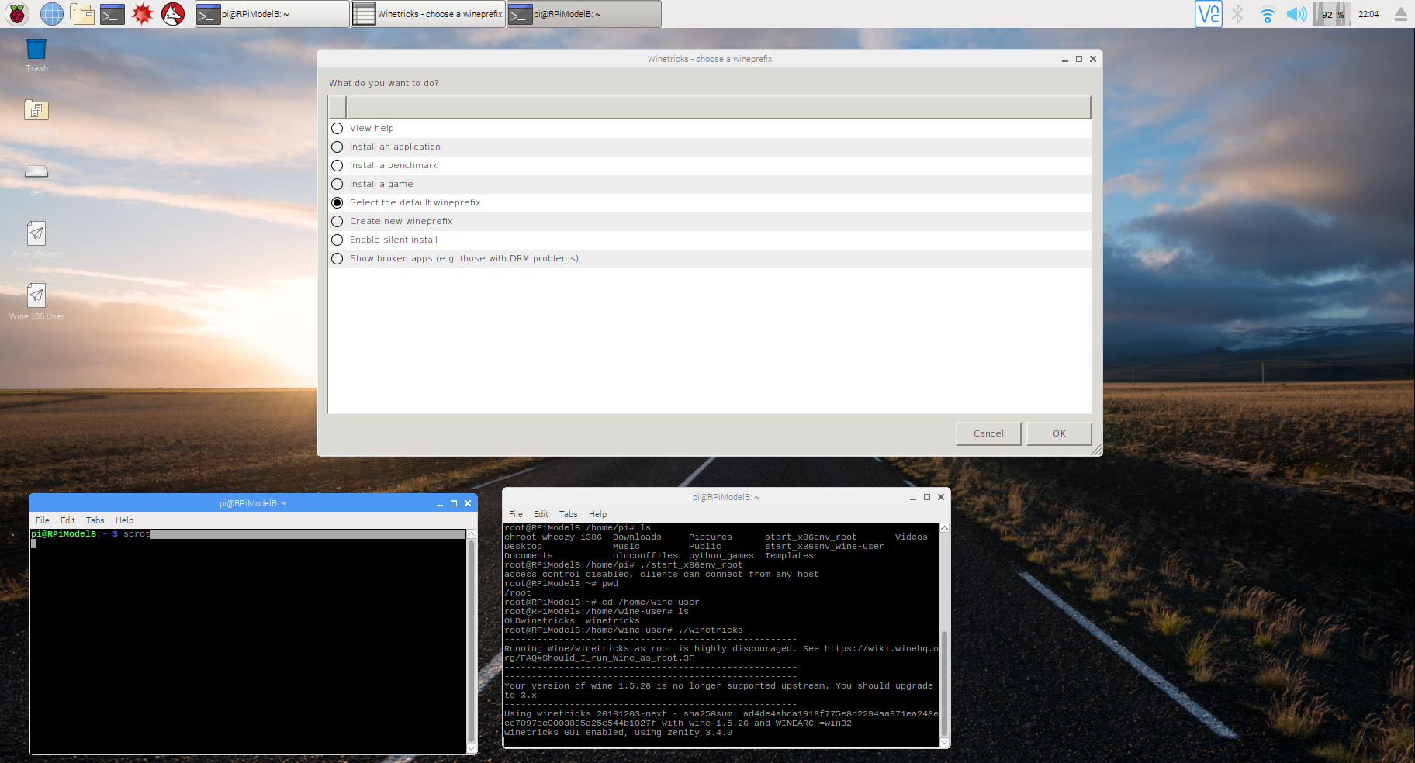Launch the terminal from taskbar launcher
The height and width of the screenshot is (763, 1415).
pyautogui.click(x=112, y=13)
